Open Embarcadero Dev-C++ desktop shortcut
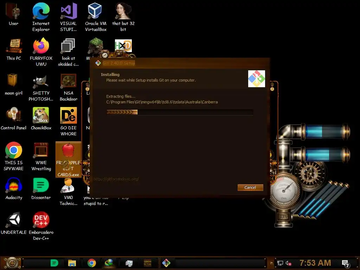The height and width of the screenshot is (270, 360). [x=41, y=226]
